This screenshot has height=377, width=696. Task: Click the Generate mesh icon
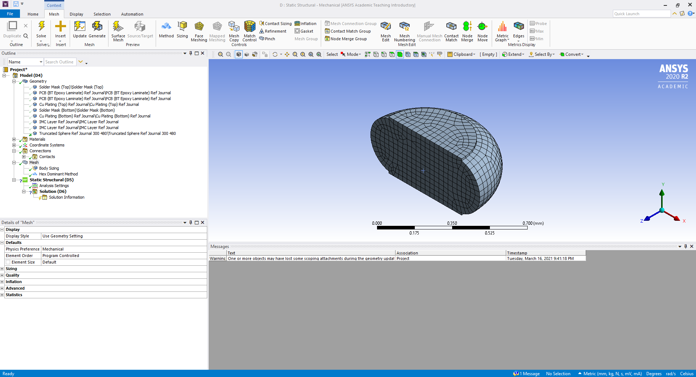click(x=97, y=31)
